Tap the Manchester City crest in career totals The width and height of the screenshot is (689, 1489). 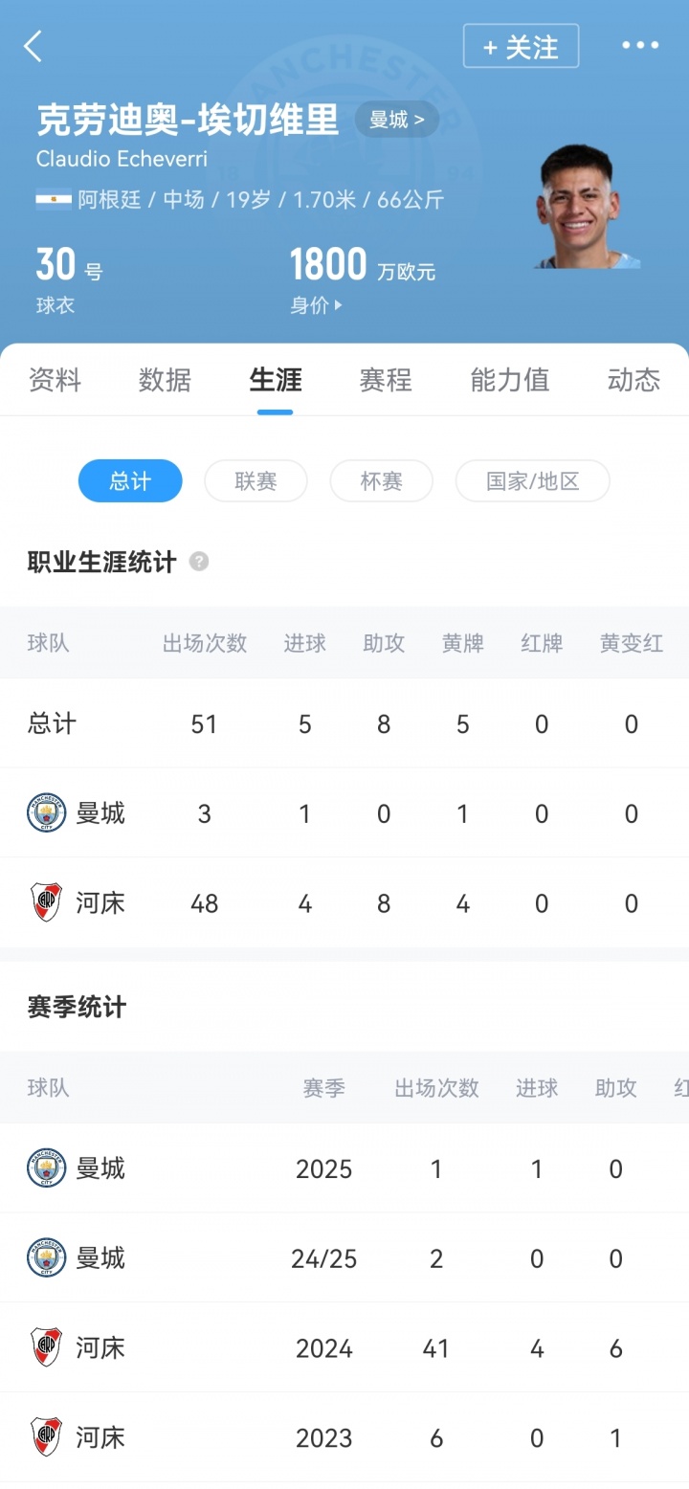coord(47,813)
